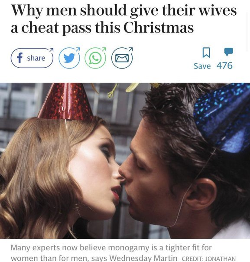Click the word 'Christmas' in headline
250x262 pixels.
[159, 27]
